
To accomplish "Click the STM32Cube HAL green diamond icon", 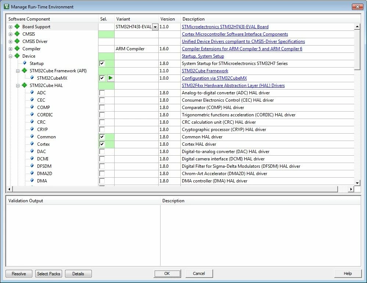I will (x=24, y=86).
